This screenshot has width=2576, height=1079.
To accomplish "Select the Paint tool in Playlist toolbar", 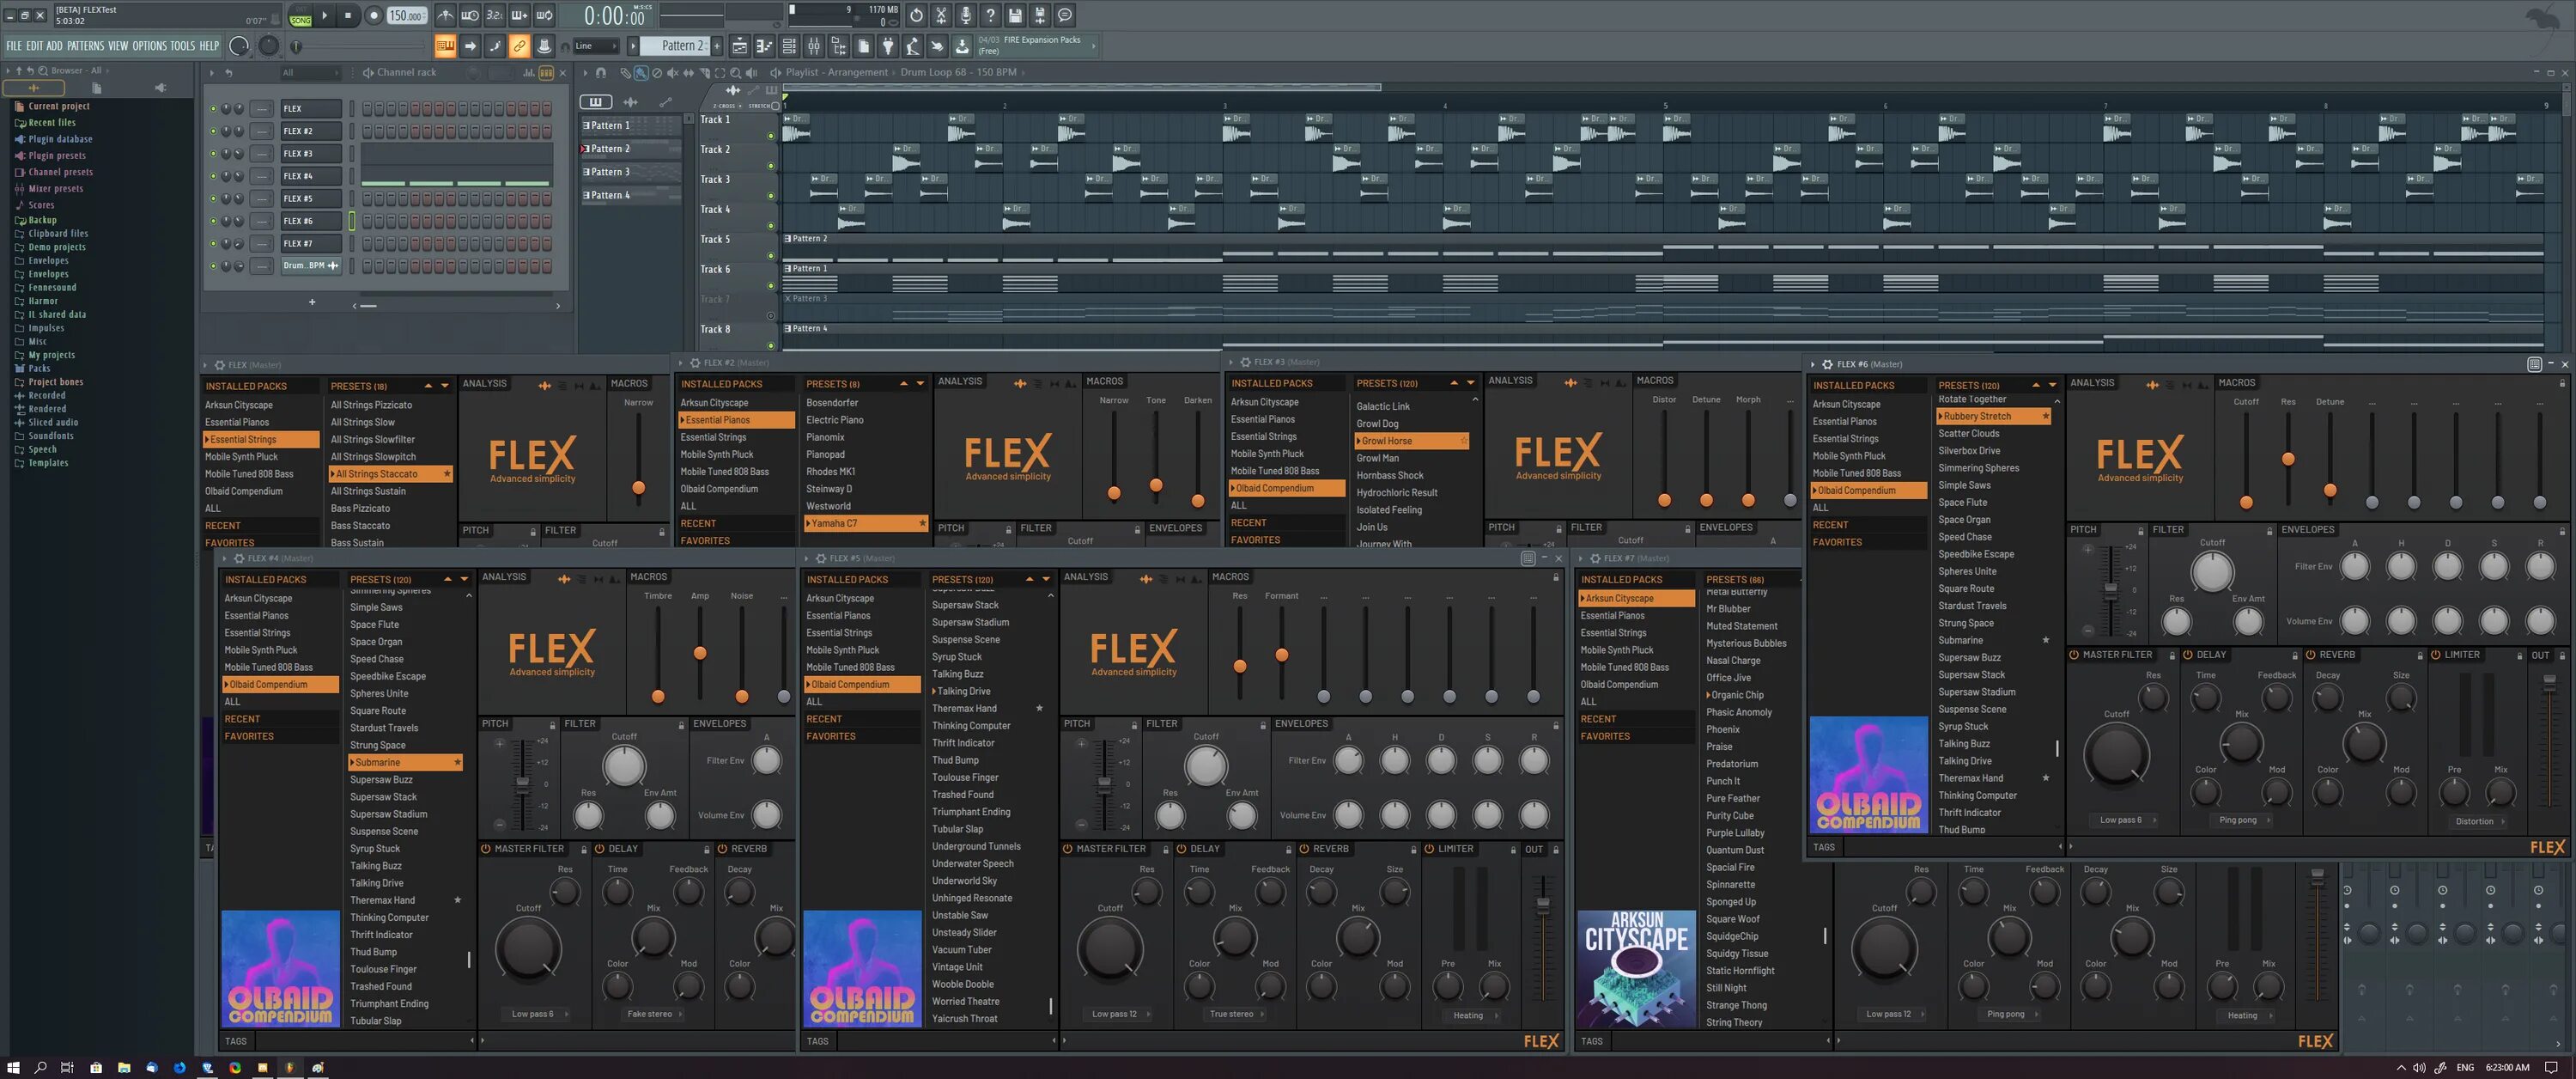I will [x=641, y=73].
